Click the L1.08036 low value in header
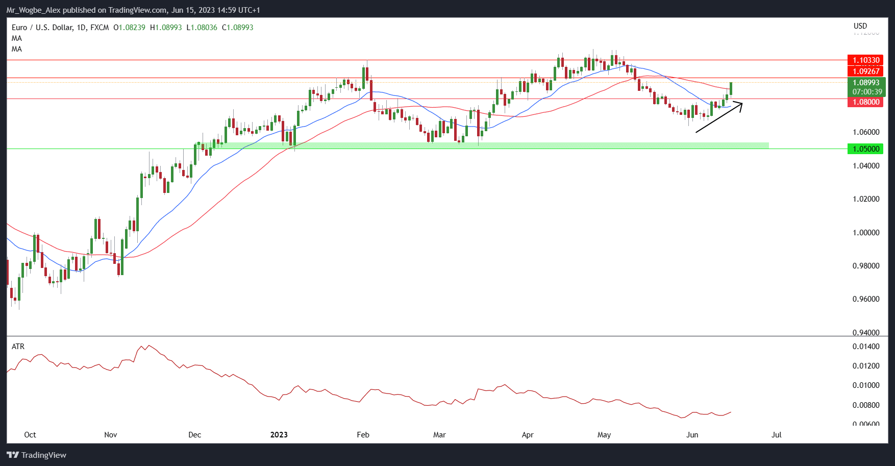The width and height of the screenshot is (895, 466). [202, 28]
